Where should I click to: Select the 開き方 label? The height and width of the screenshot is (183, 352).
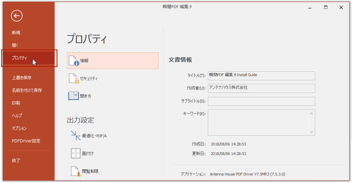tap(86, 96)
